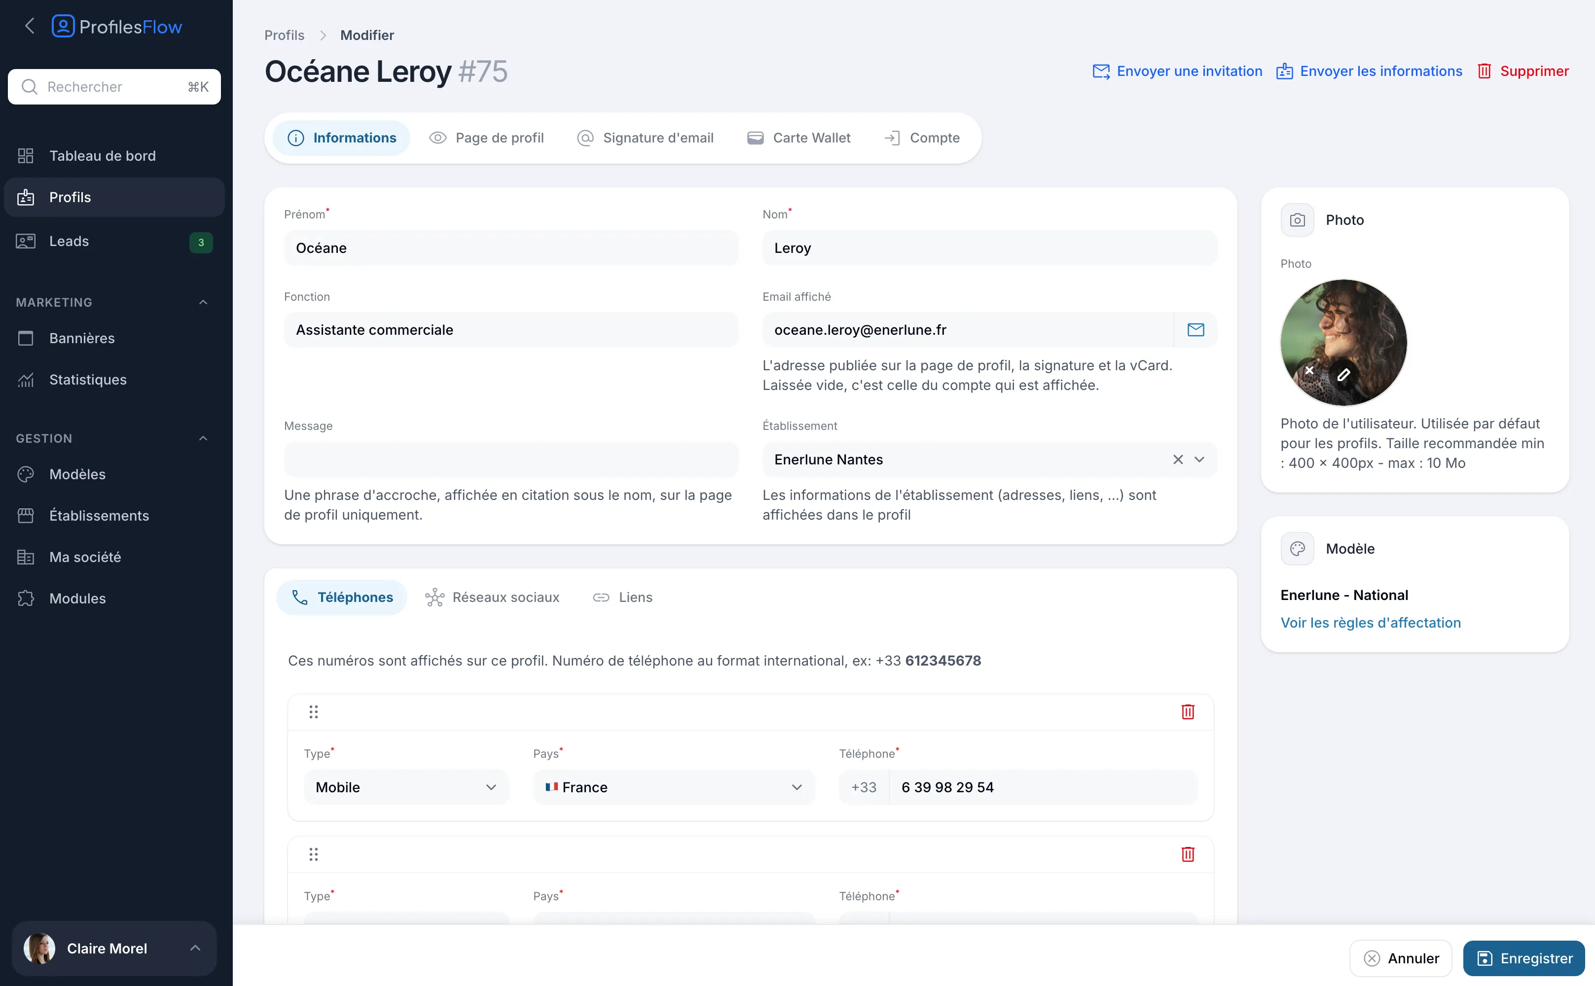Open Bannières in the sidebar
Image resolution: width=1595 pixels, height=986 pixels.
coord(114,338)
